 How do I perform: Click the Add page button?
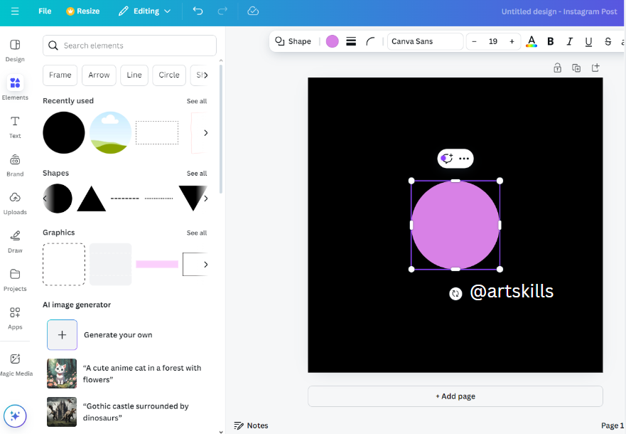(x=455, y=396)
